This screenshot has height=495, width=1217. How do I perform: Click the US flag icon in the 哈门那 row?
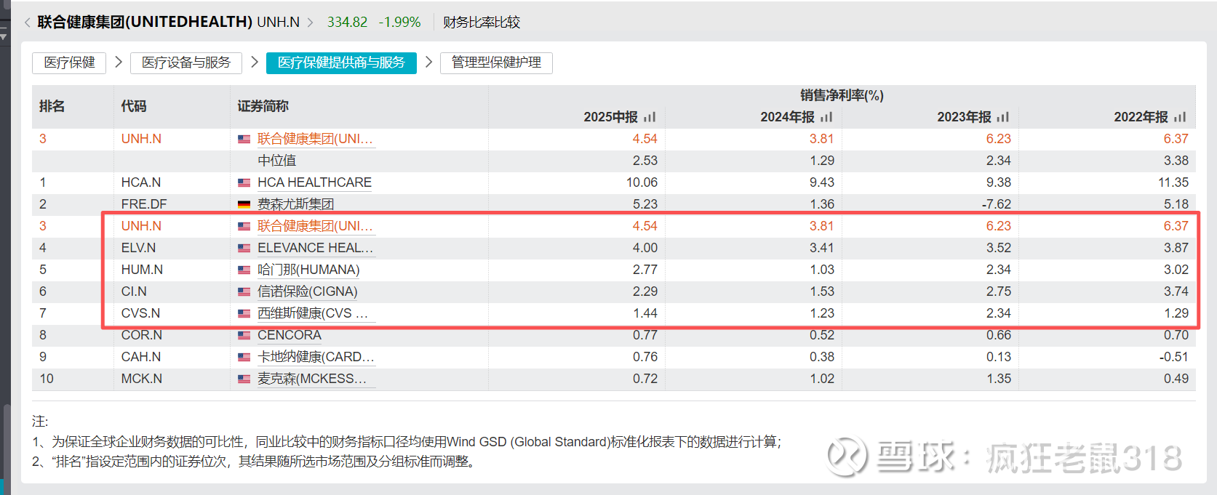(244, 270)
